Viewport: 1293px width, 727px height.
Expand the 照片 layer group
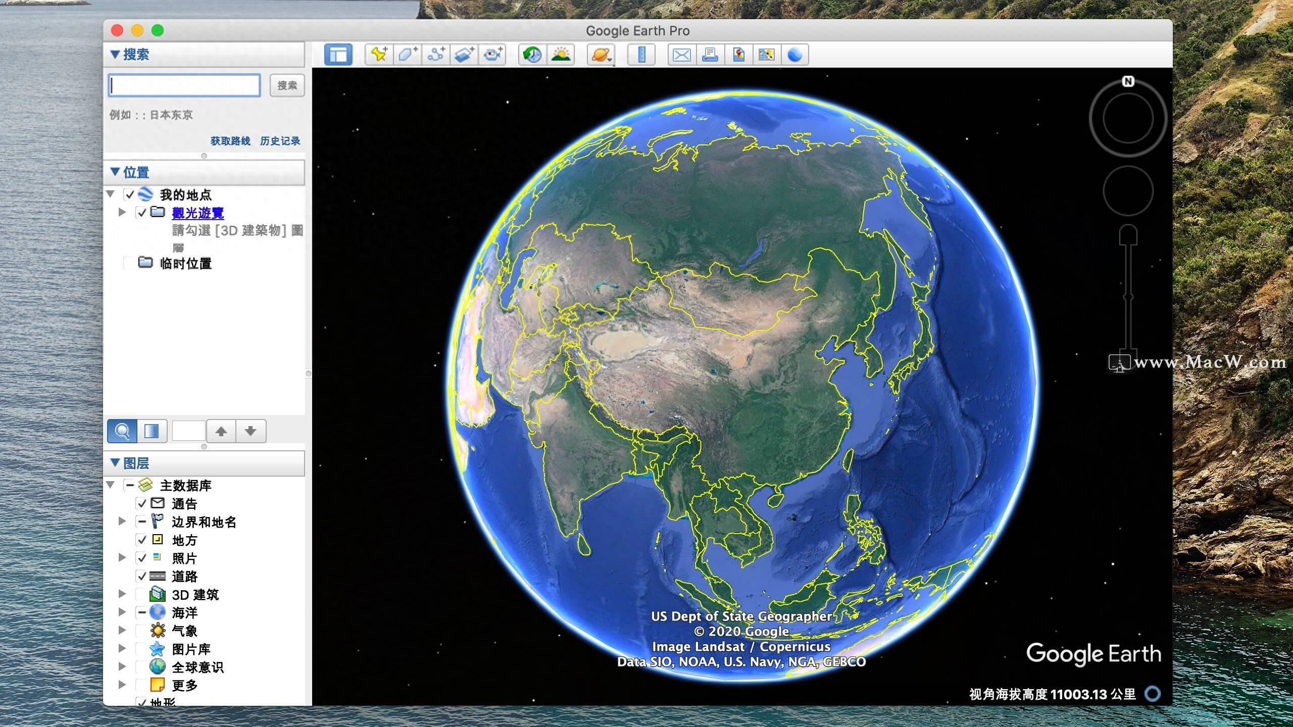(x=122, y=557)
